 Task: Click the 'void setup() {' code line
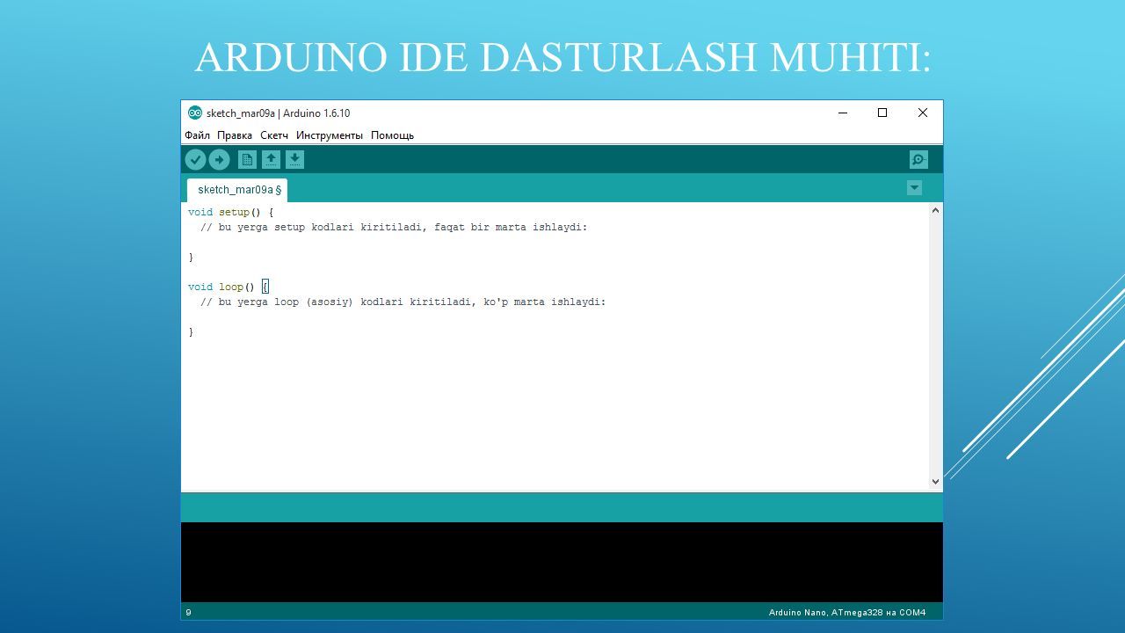(231, 212)
